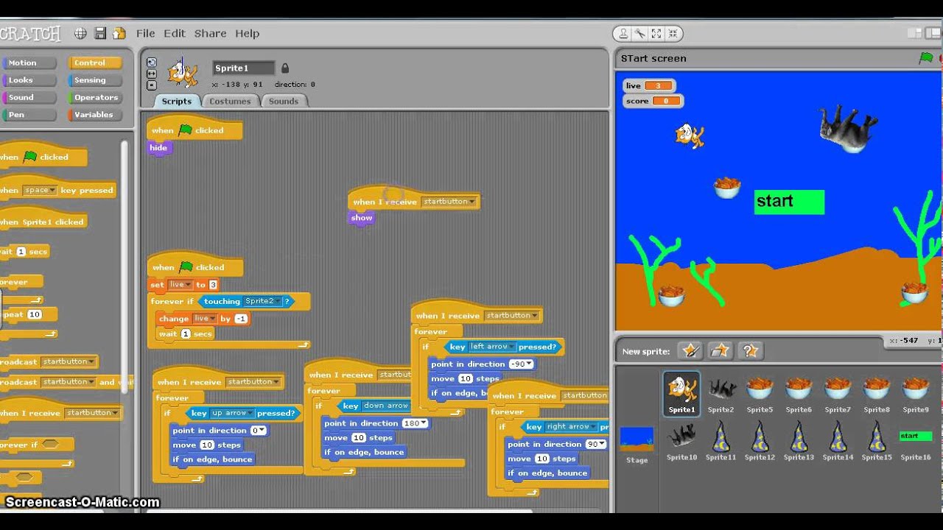Click the green start sprite on stage

coord(789,202)
